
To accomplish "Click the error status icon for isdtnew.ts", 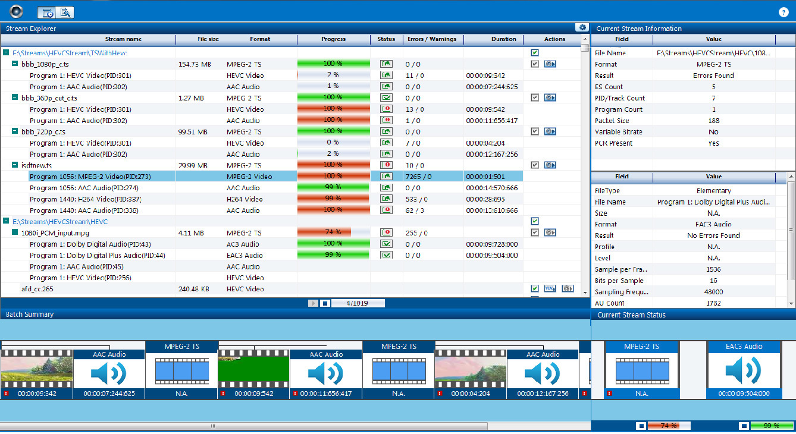I will click(x=386, y=165).
